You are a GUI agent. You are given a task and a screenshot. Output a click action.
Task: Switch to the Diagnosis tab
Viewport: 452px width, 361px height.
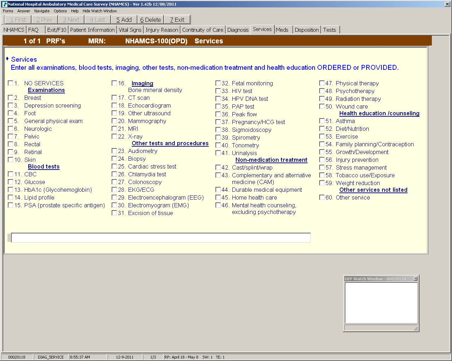pos(238,30)
